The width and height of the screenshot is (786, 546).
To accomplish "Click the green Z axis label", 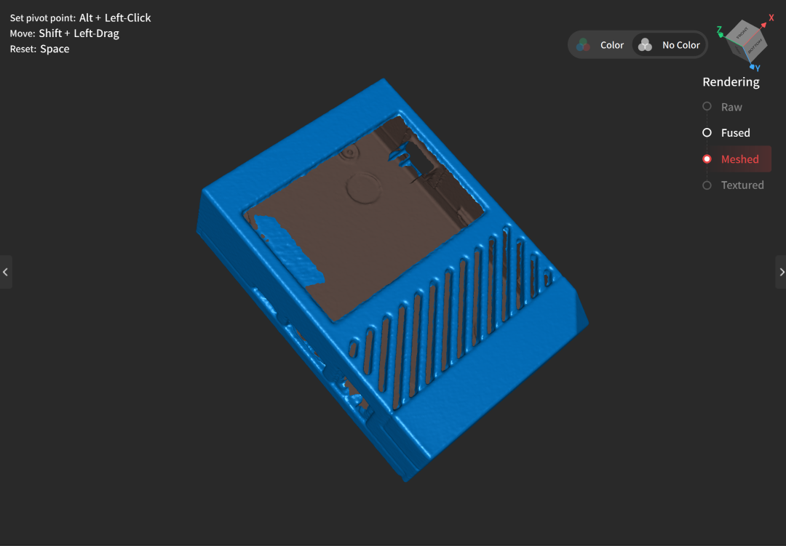I will pos(719,30).
